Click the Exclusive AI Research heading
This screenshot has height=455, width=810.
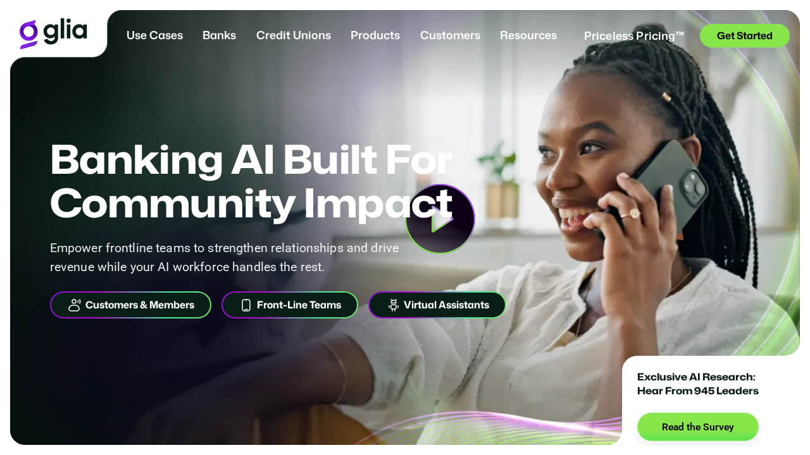(698, 384)
